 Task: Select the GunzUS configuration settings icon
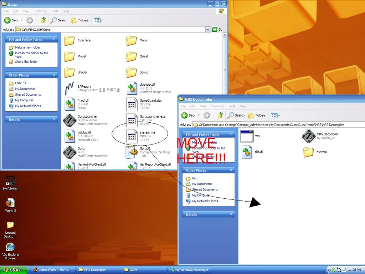[x=132, y=152]
